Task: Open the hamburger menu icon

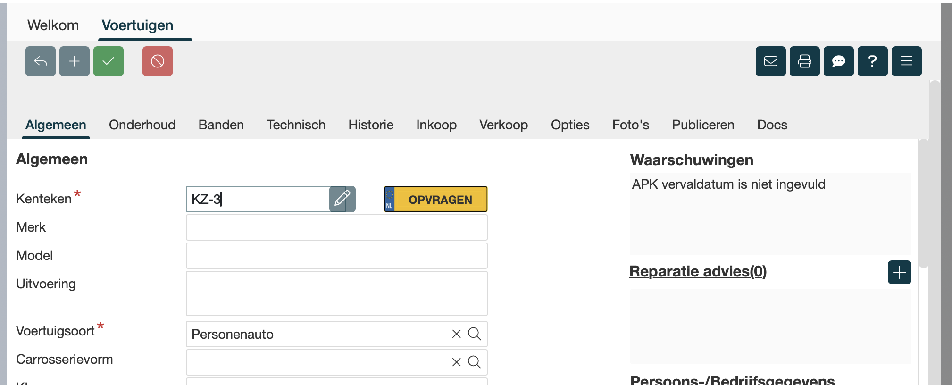Action: tap(907, 61)
